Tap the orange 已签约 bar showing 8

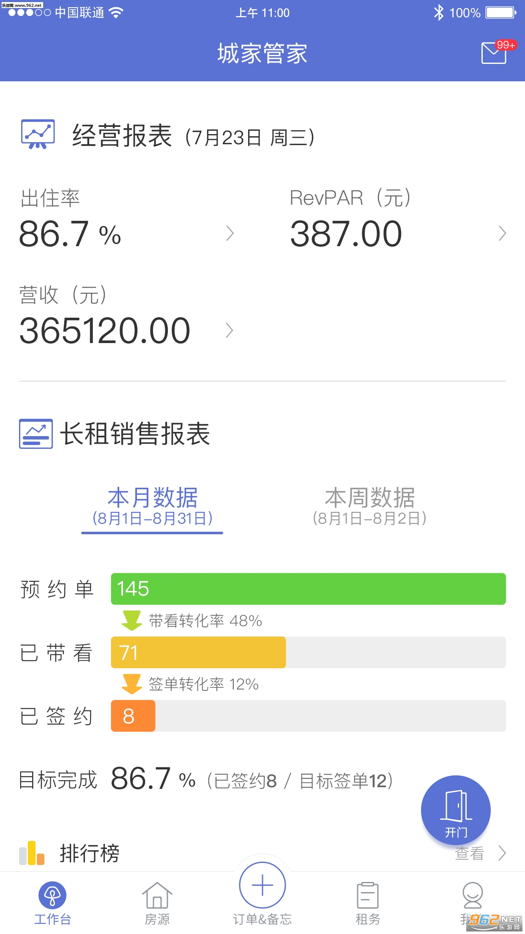click(x=133, y=716)
